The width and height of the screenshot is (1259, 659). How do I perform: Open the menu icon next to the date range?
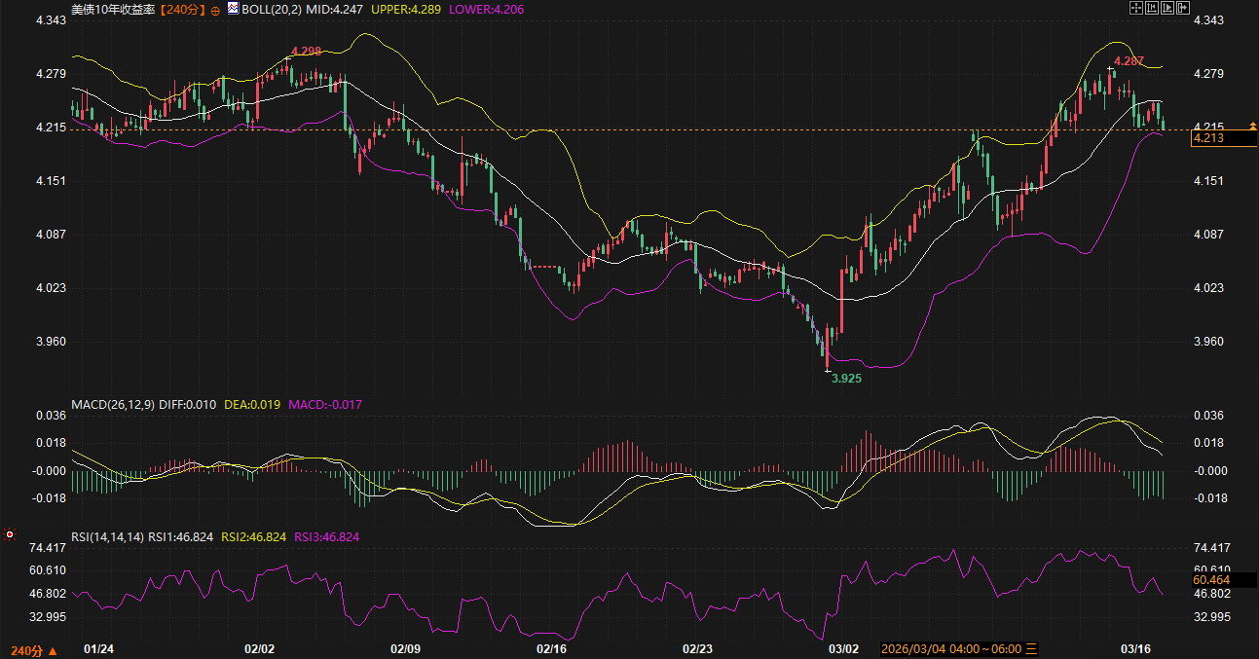coord(1032,648)
